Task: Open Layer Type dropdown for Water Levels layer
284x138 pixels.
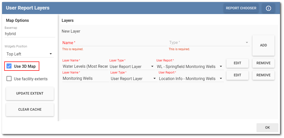Action: 132,66
